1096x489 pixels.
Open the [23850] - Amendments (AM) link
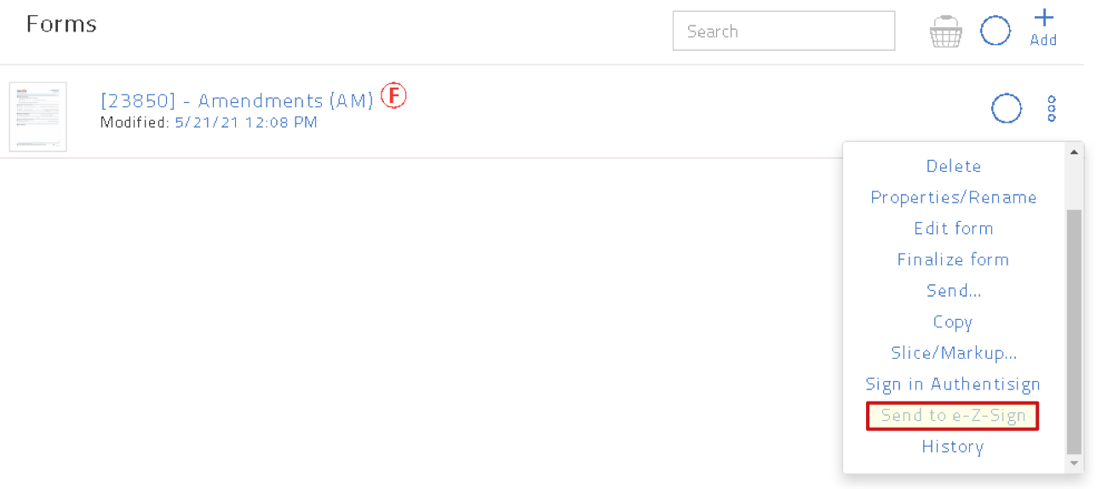click(x=237, y=100)
